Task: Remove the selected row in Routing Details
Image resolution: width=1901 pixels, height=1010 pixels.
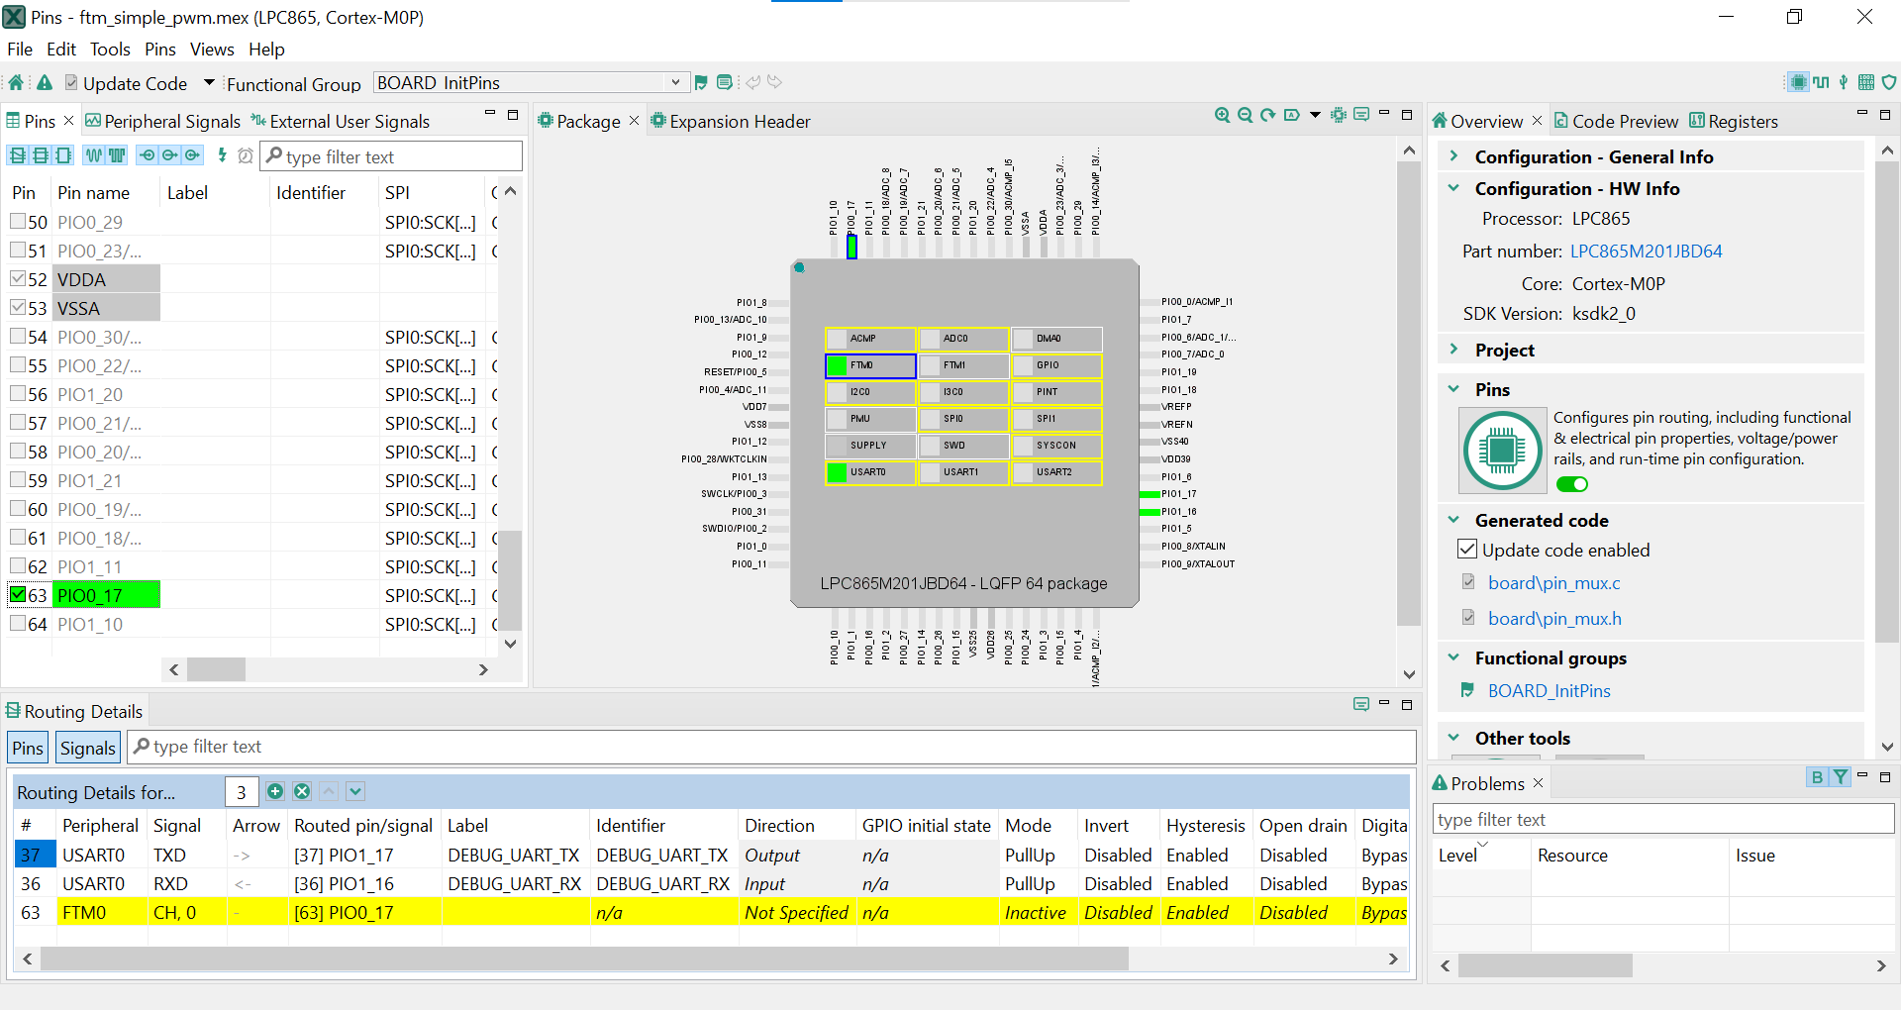Action: tap(302, 791)
